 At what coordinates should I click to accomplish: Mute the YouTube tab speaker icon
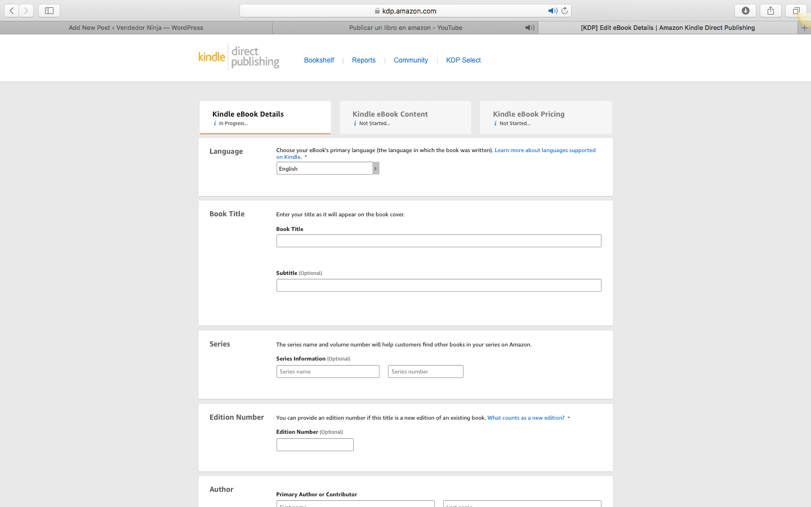coord(529,28)
